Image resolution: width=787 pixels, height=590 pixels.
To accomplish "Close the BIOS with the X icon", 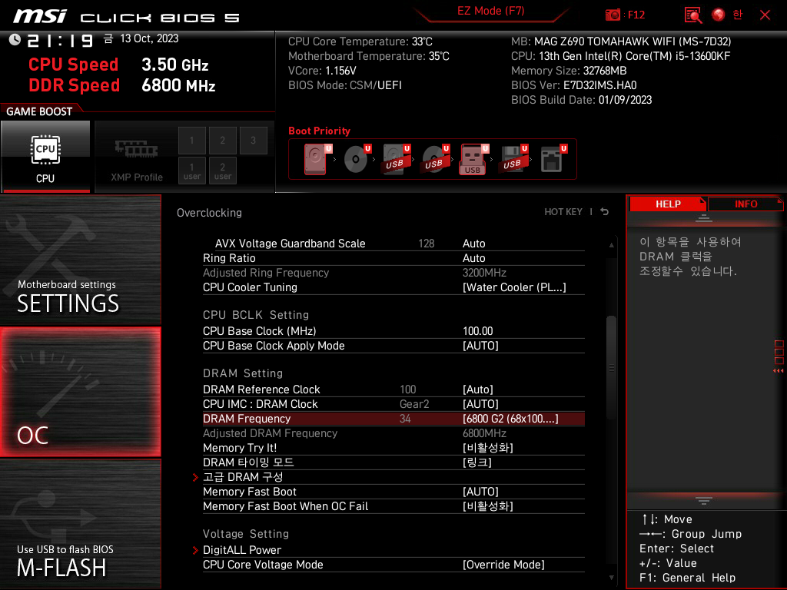I will coord(765,15).
